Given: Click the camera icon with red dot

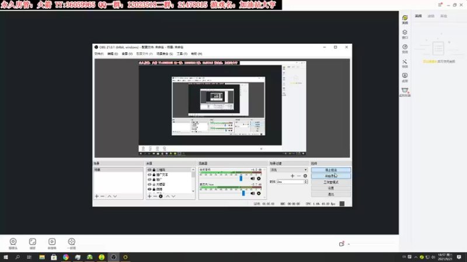Looking at the screenshot, I should [x=341, y=244].
